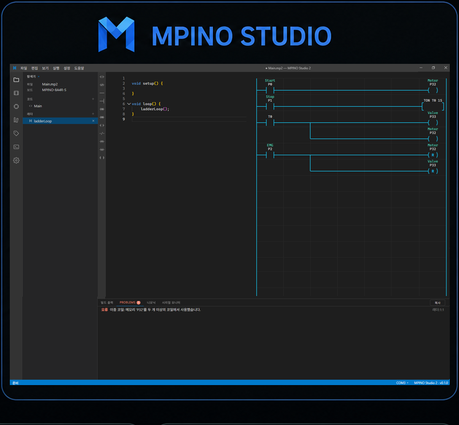Select the vertical branch line ladder tool
Viewport: 459px width, 425px height.
tap(102, 101)
